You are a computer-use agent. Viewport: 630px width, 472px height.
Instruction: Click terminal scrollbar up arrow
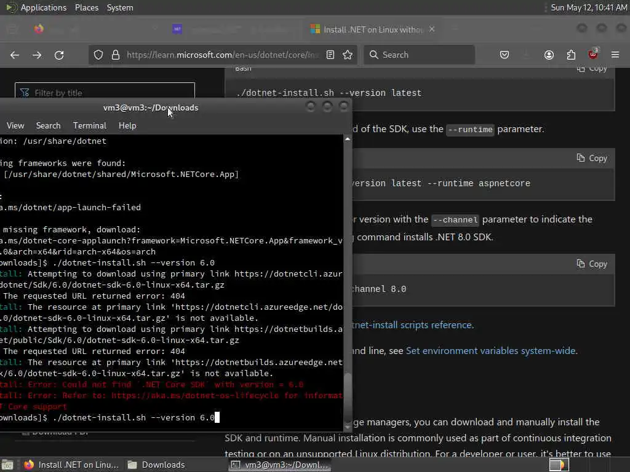[x=348, y=139]
